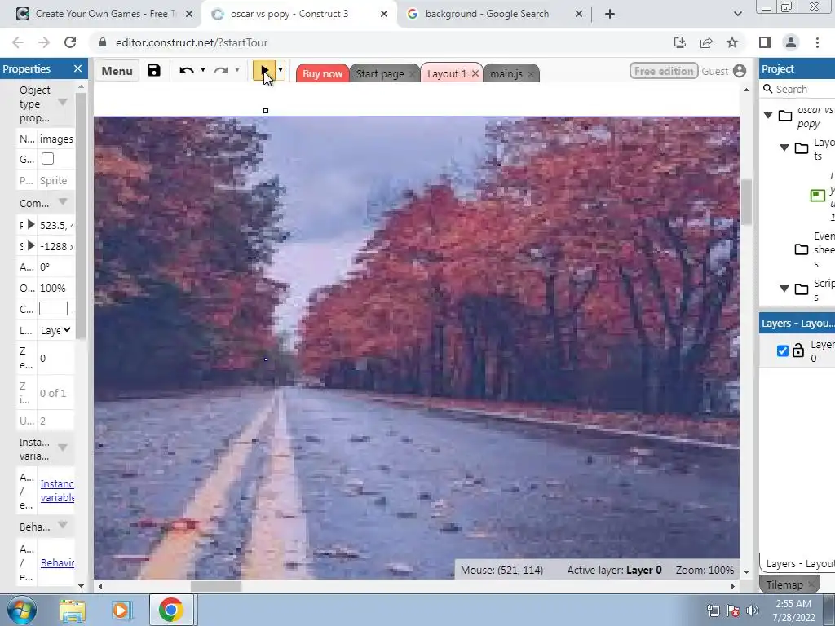Open the Windows Start menu

point(21,610)
